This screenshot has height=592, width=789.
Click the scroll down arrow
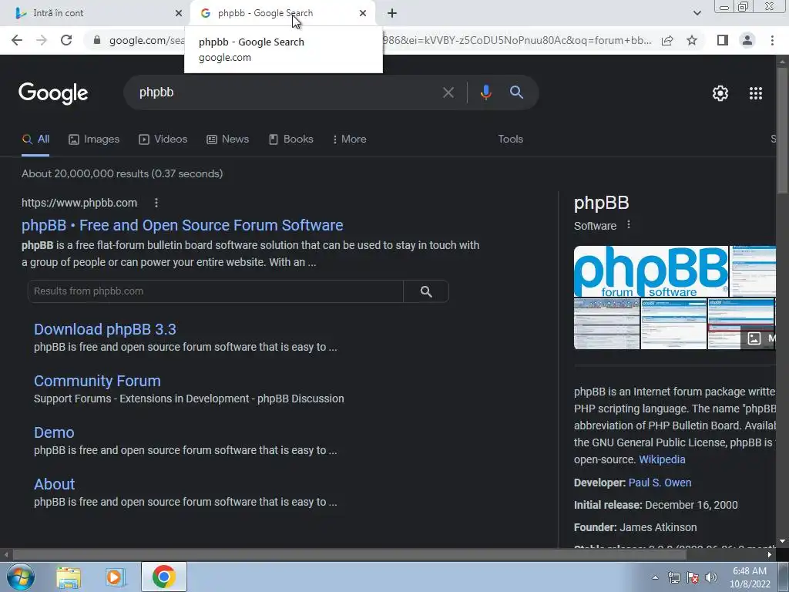coord(783,542)
